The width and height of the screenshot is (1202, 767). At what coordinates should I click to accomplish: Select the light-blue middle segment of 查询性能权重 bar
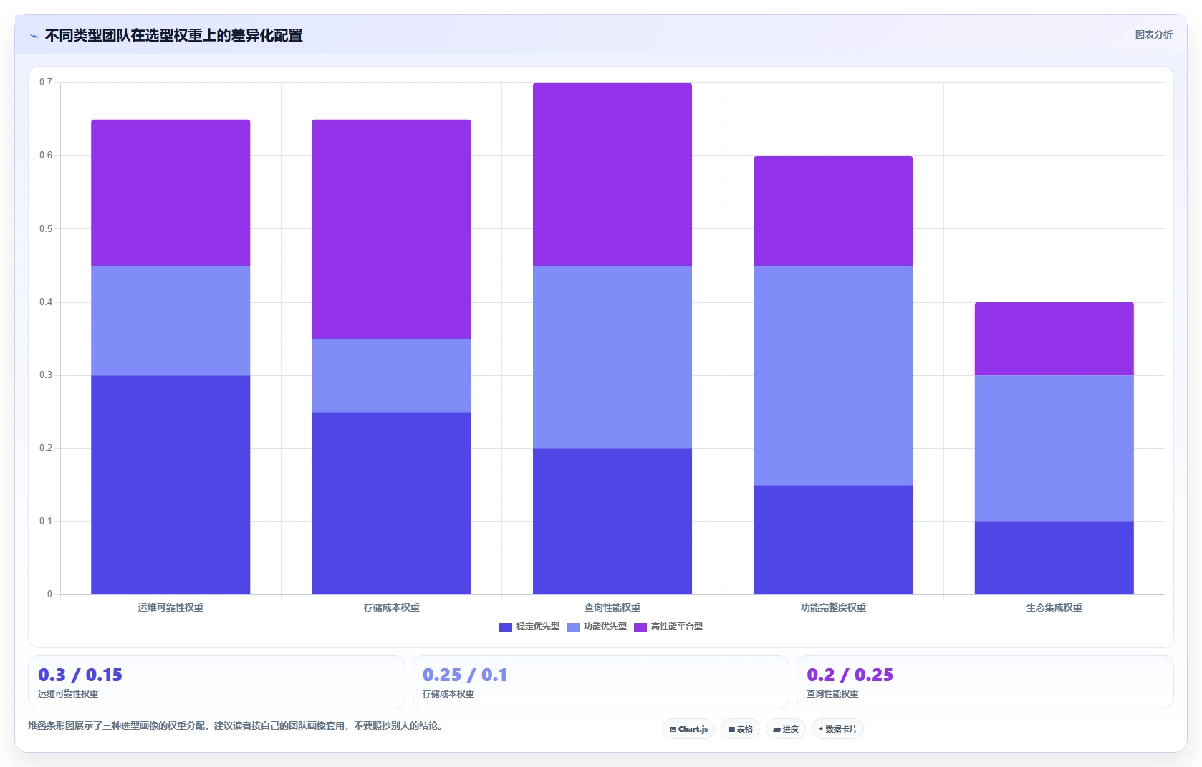click(x=612, y=357)
